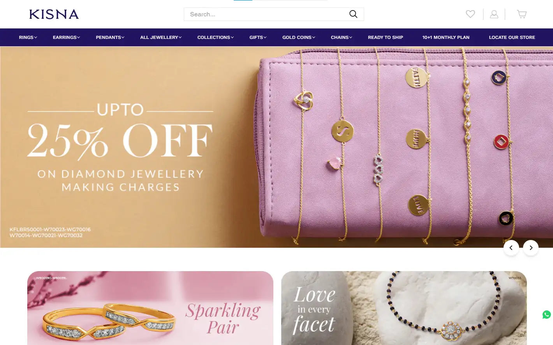553x345 pixels.
Task: Open the All Jewellery menu
Action: pos(161,37)
